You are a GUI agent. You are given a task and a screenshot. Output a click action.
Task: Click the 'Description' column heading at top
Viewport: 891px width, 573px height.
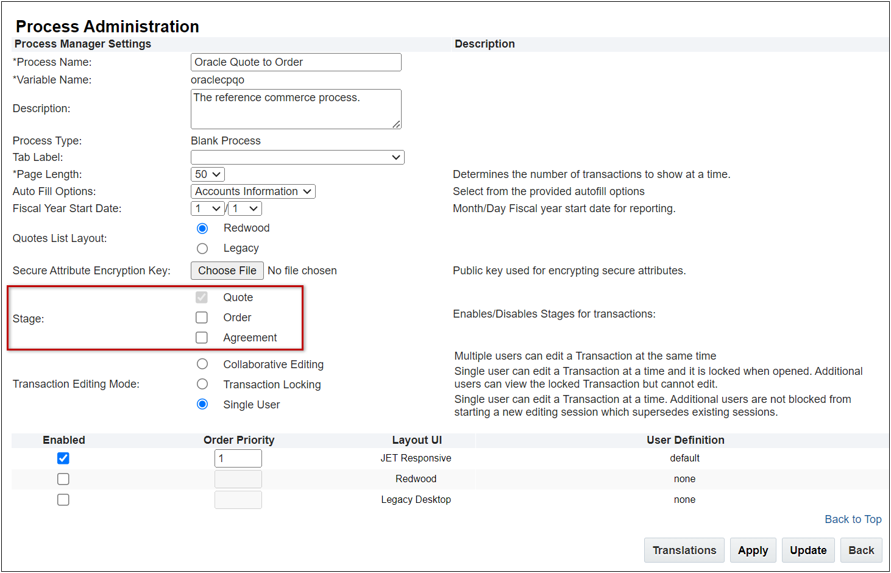[x=485, y=44]
